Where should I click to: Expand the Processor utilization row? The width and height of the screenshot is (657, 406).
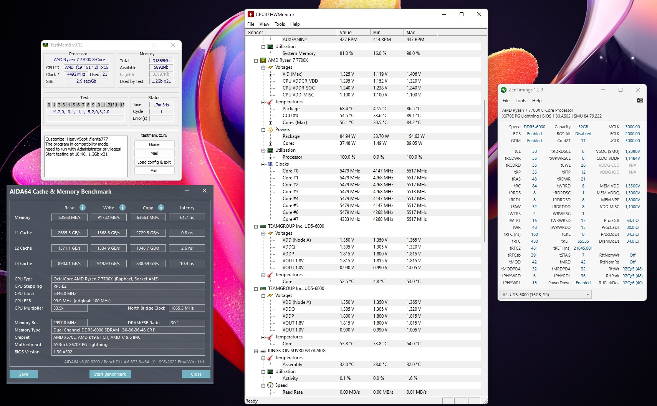click(271, 157)
